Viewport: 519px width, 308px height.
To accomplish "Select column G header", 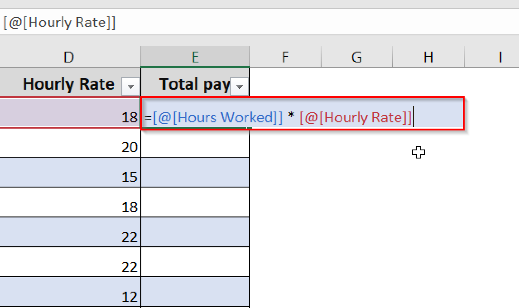I will click(357, 57).
